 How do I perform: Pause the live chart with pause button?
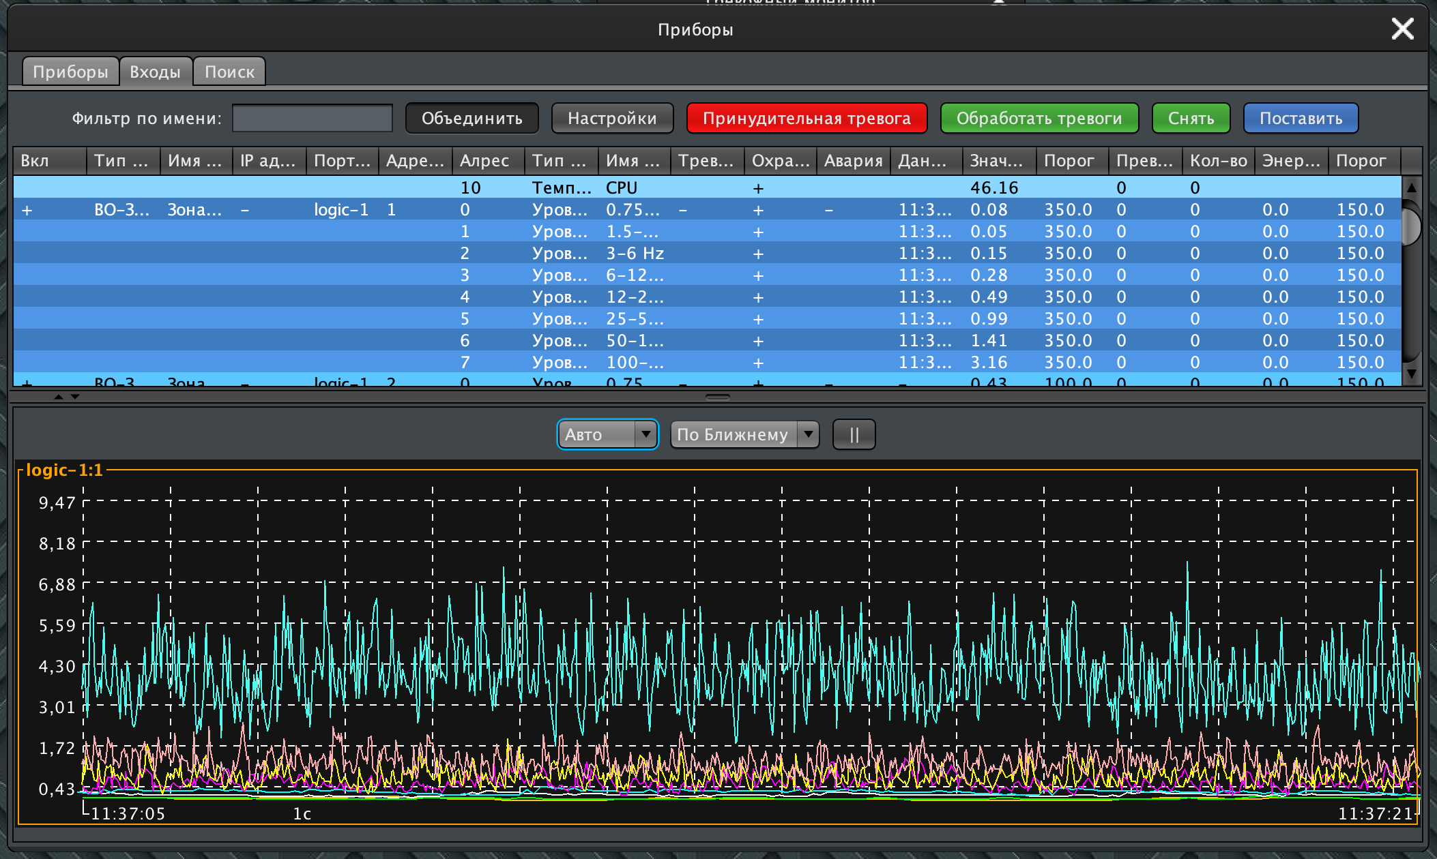[x=854, y=435]
